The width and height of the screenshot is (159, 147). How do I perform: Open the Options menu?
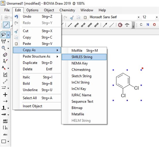click(32, 10)
